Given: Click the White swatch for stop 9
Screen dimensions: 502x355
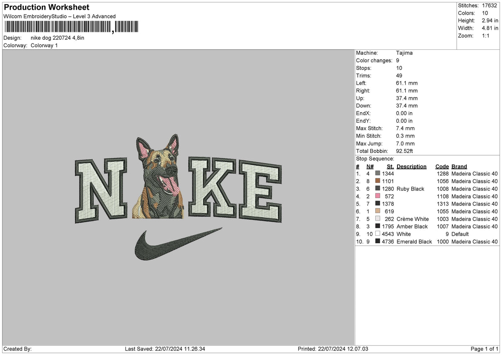Looking at the screenshot, I should pyautogui.click(x=378, y=234).
